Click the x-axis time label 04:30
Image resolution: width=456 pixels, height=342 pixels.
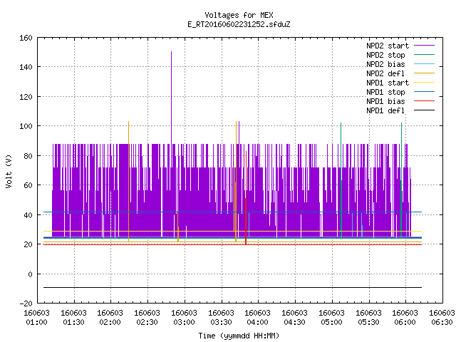[x=294, y=322]
